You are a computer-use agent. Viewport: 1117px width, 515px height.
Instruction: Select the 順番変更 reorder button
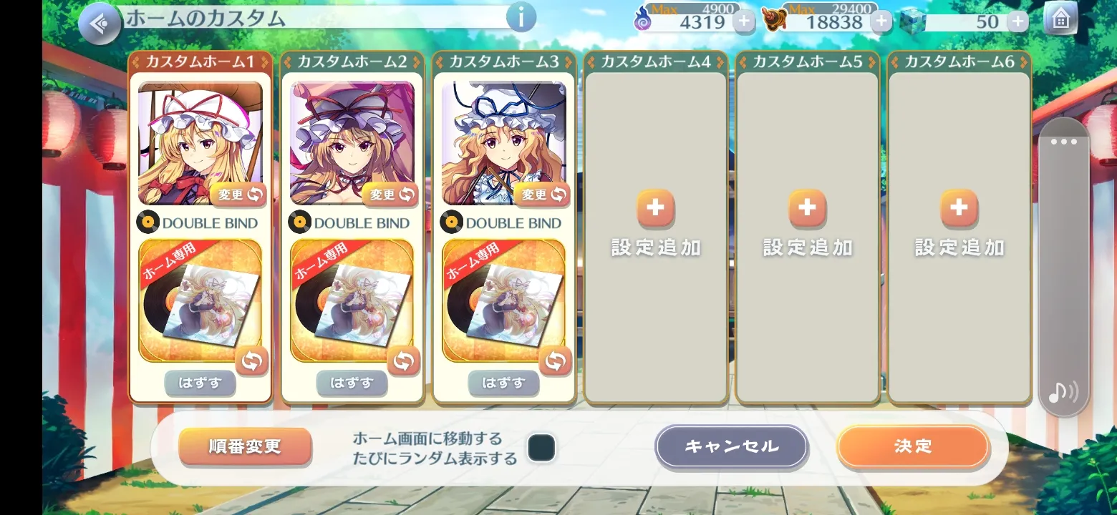pos(245,446)
